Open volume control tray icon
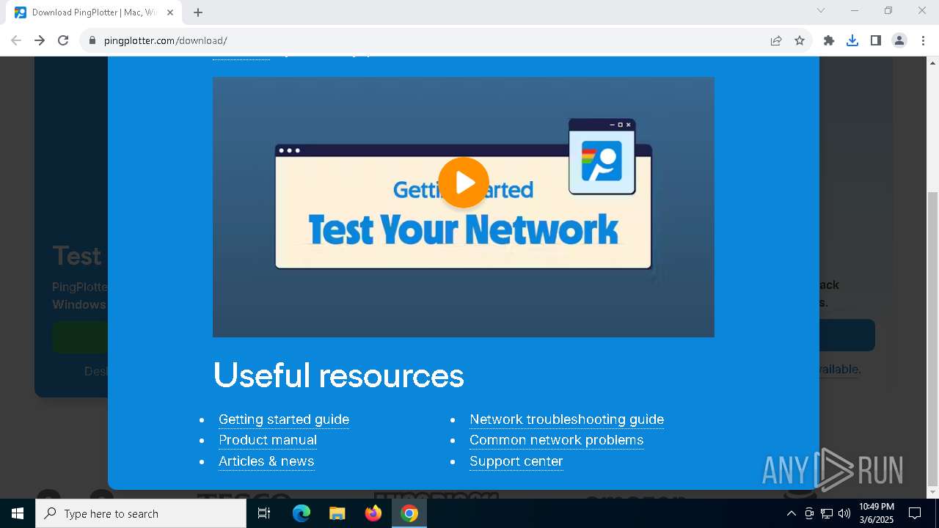This screenshot has width=939, height=528. [x=844, y=513]
